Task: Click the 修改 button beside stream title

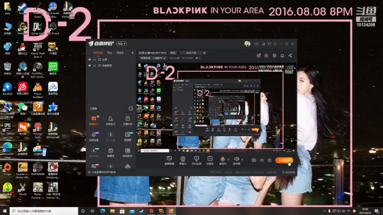Action: pyautogui.click(x=173, y=53)
